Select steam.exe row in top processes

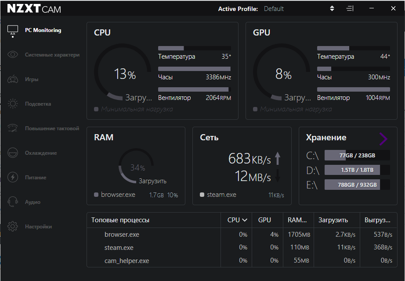242,248
